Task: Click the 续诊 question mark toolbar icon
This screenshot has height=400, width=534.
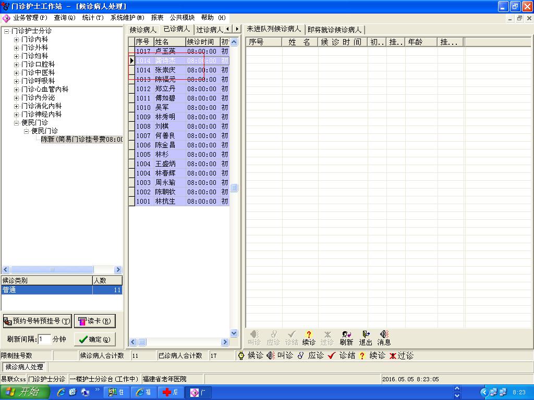Action: coord(309,337)
